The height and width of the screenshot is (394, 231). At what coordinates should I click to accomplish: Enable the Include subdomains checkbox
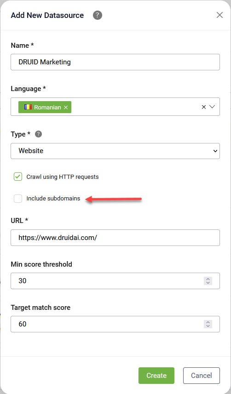click(18, 199)
